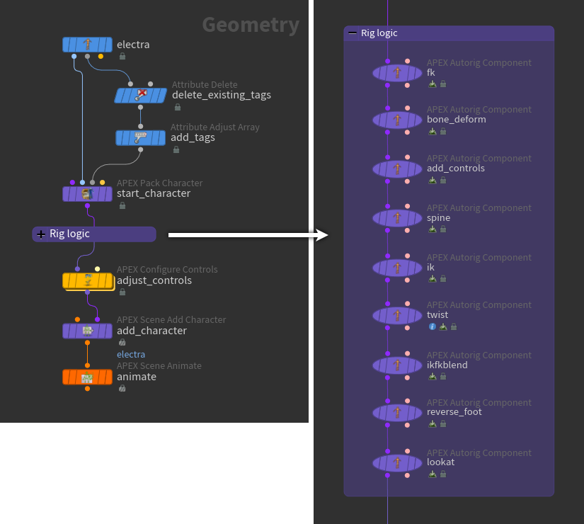The image size is (584, 524).
Task: Click the blue info badge under twist
Action: (x=432, y=326)
